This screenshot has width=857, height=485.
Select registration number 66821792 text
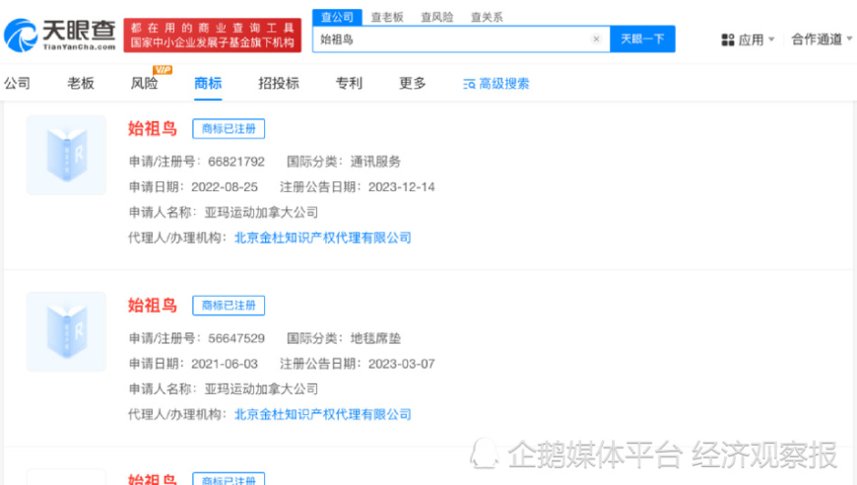(x=236, y=162)
